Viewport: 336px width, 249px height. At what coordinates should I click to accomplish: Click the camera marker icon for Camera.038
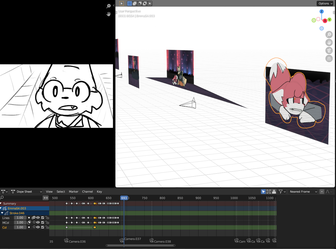[x=151, y=240]
